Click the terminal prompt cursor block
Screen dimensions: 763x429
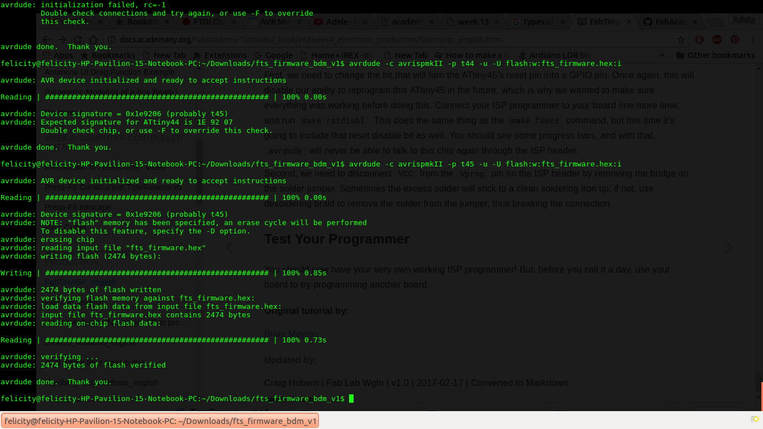pos(351,398)
